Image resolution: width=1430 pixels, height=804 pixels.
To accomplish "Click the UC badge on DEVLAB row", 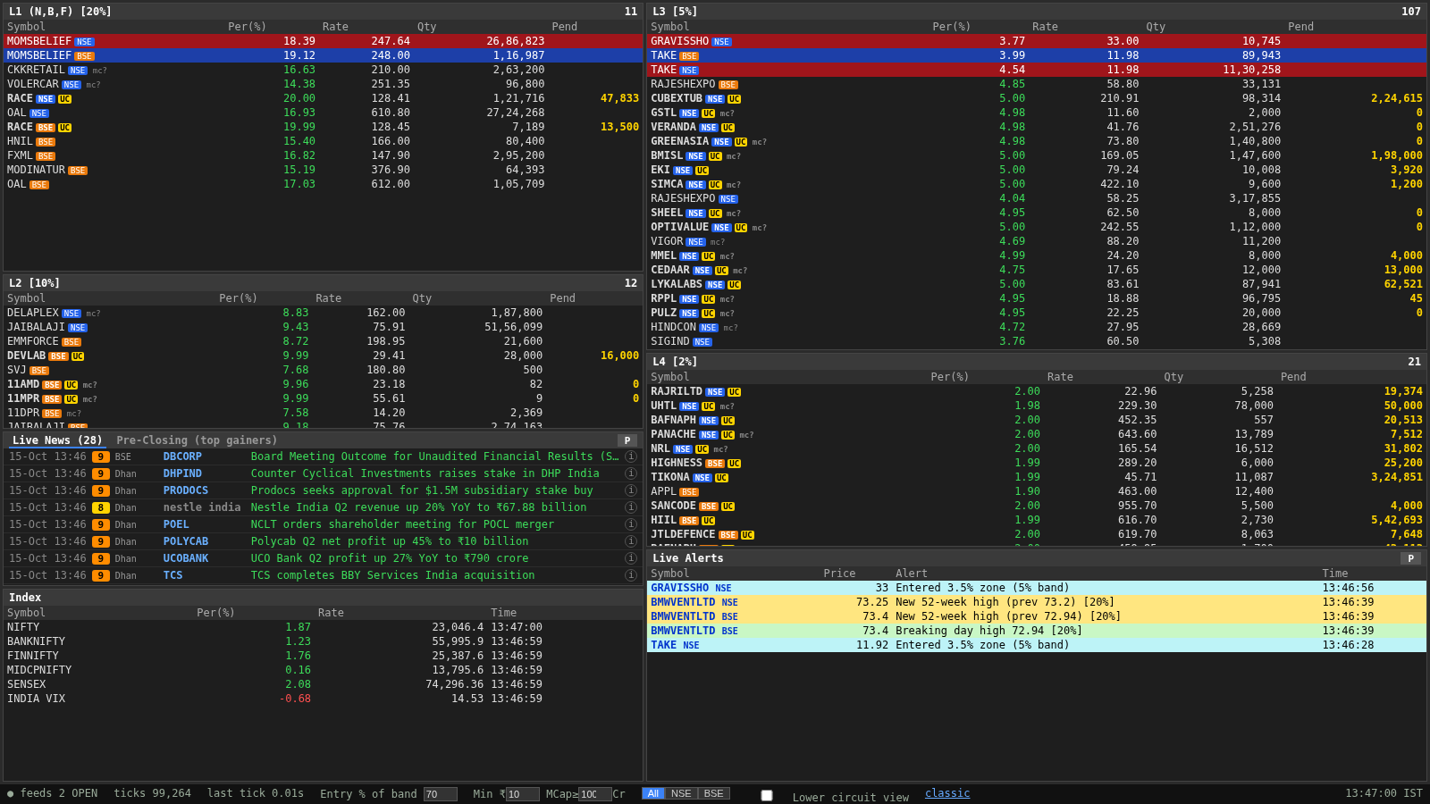I will tap(78, 356).
